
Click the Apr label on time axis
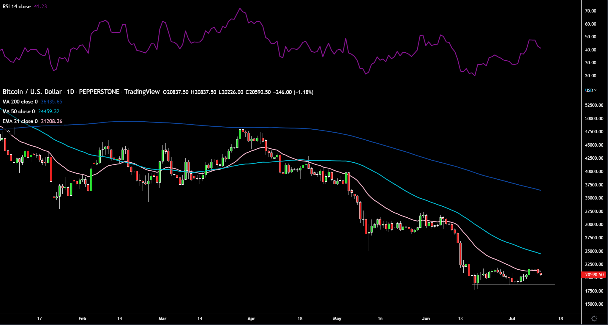[251, 318]
